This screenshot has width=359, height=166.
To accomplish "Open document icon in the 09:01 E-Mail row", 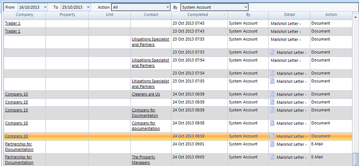I will (x=272, y=144).
